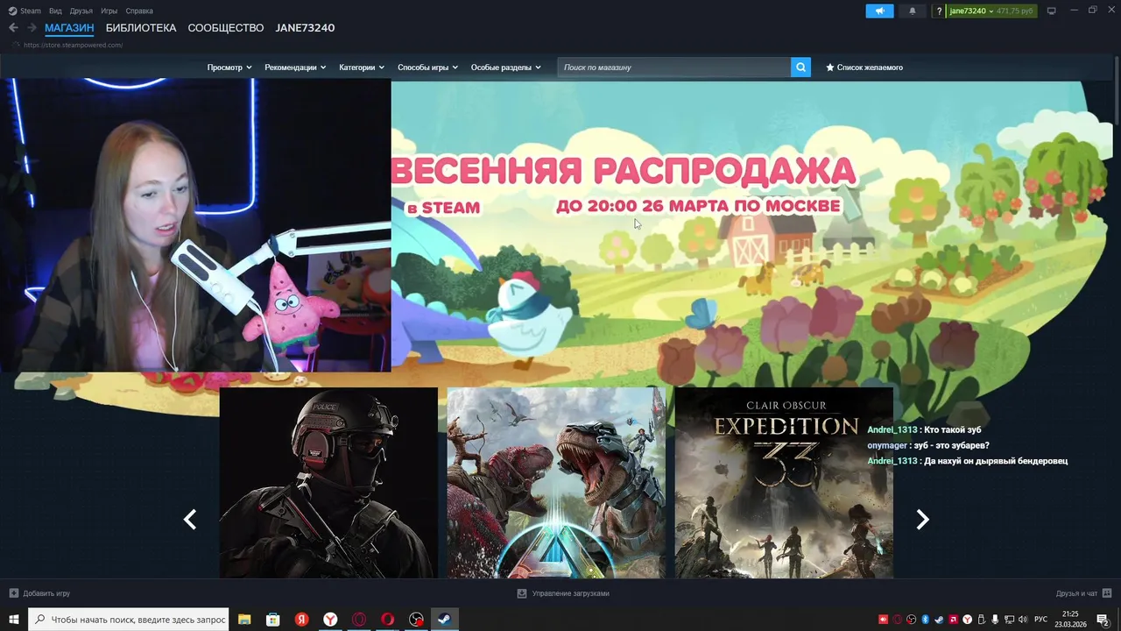Open Список желаемого wishlist link
Screen dimensions: 1121x631
pyautogui.click(x=864, y=67)
